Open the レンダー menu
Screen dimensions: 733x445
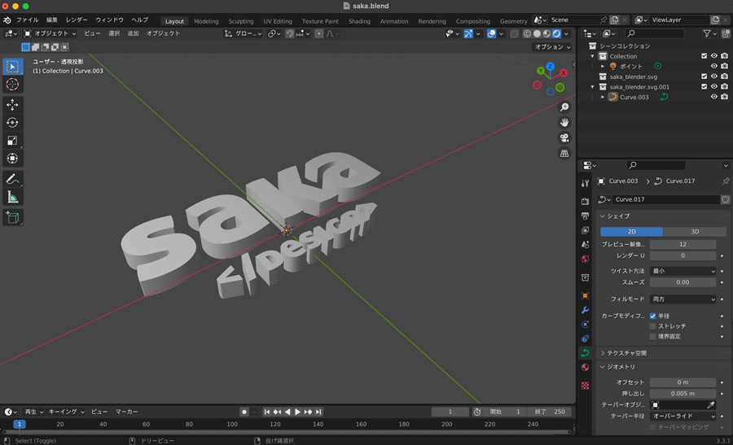click(77, 20)
